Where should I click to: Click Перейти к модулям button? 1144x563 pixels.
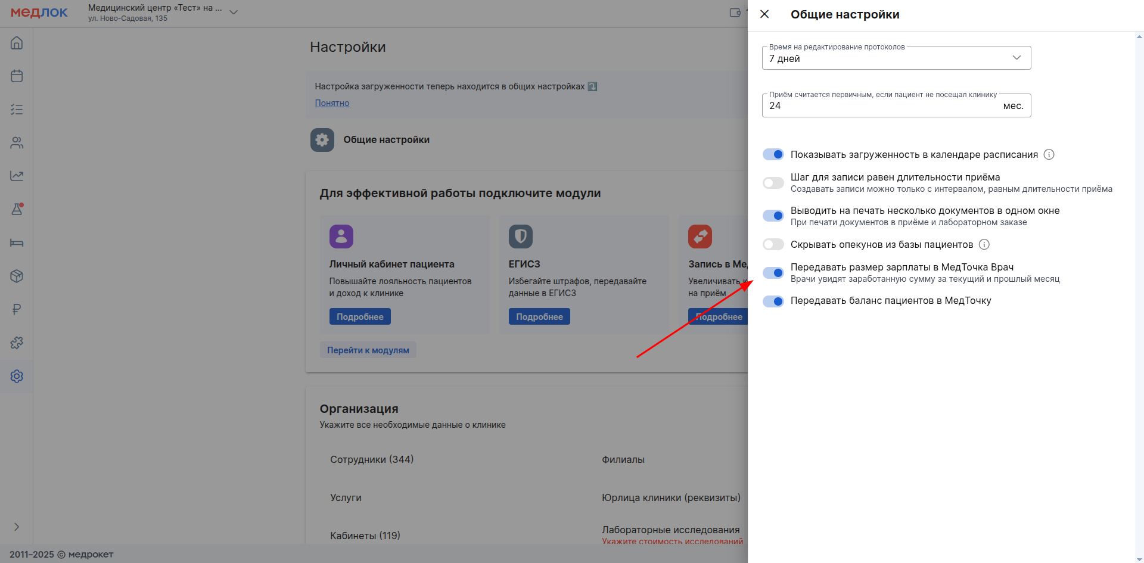(368, 350)
